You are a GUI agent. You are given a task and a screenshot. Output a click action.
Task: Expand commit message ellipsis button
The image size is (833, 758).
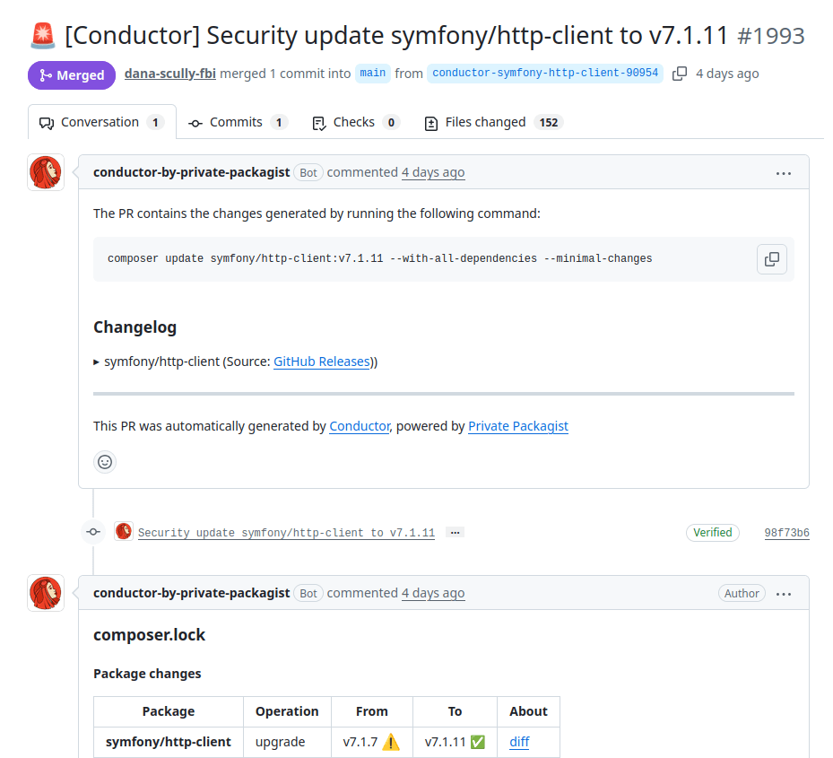point(455,532)
